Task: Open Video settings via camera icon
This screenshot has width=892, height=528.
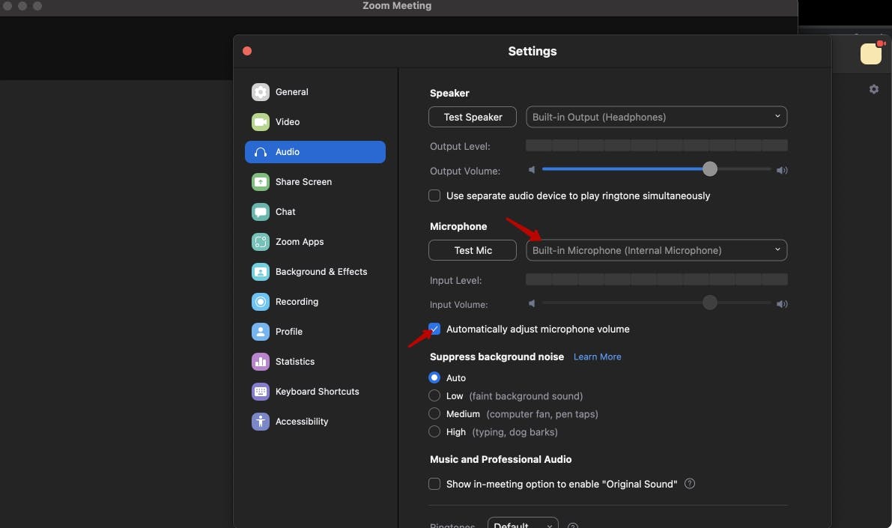Action: (x=261, y=122)
